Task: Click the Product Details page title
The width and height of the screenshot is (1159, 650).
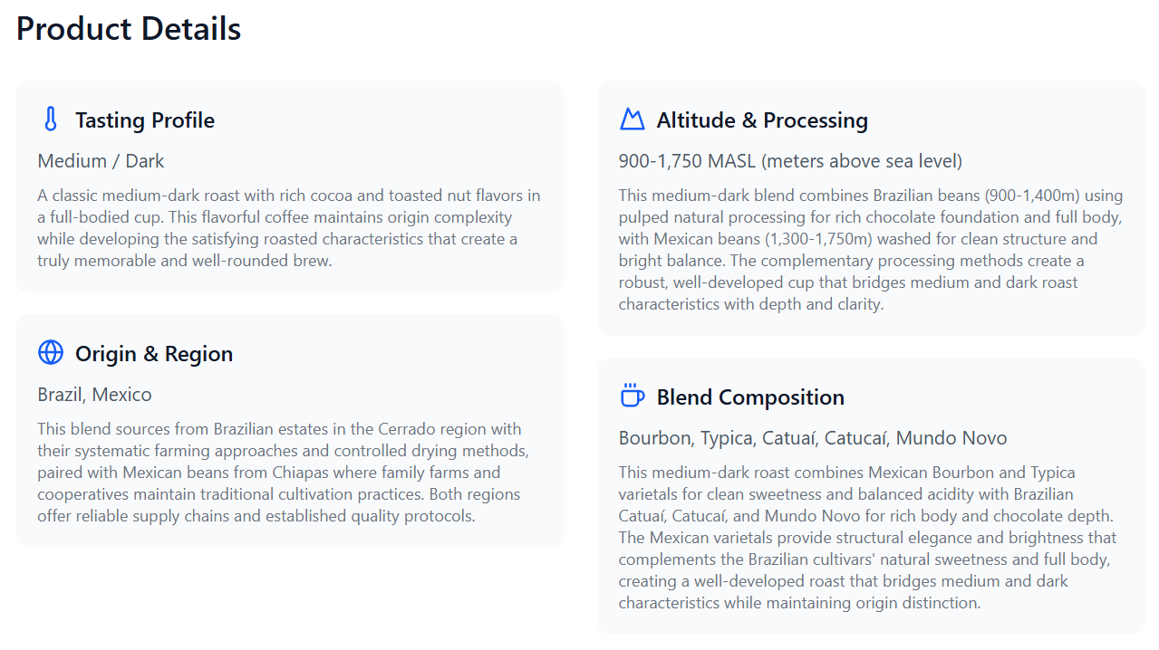Action: pyautogui.click(x=129, y=29)
